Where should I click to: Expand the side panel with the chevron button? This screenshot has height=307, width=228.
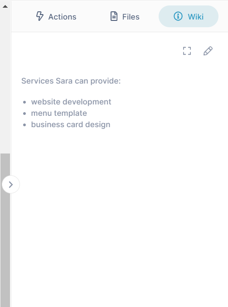(x=11, y=184)
